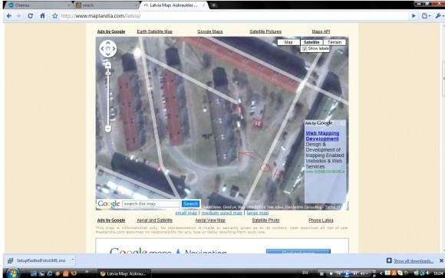Zoom out using the map minus button

pyautogui.click(x=108, y=129)
